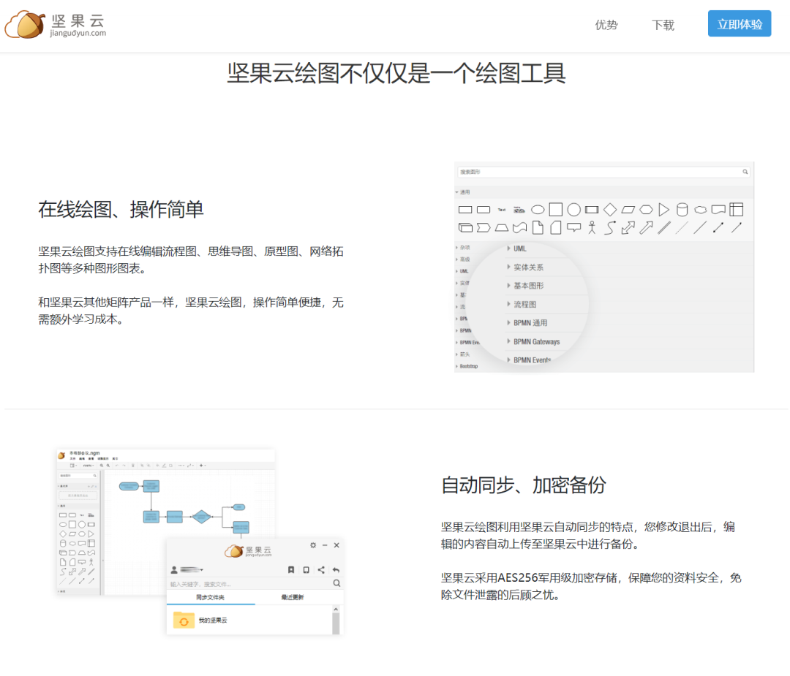Image resolution: width=790 pixels, height=676 pixels.
Task: Click the magnifier icon in 搜索图形 field
Action: 745,172
